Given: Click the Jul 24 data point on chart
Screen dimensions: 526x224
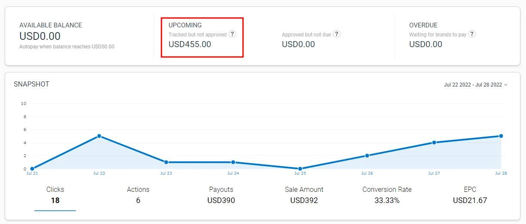Looking at the screenshot, I should click(x=233, y=162).
